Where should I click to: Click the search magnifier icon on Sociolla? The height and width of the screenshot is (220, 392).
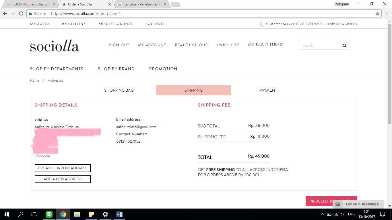[345, 46]
